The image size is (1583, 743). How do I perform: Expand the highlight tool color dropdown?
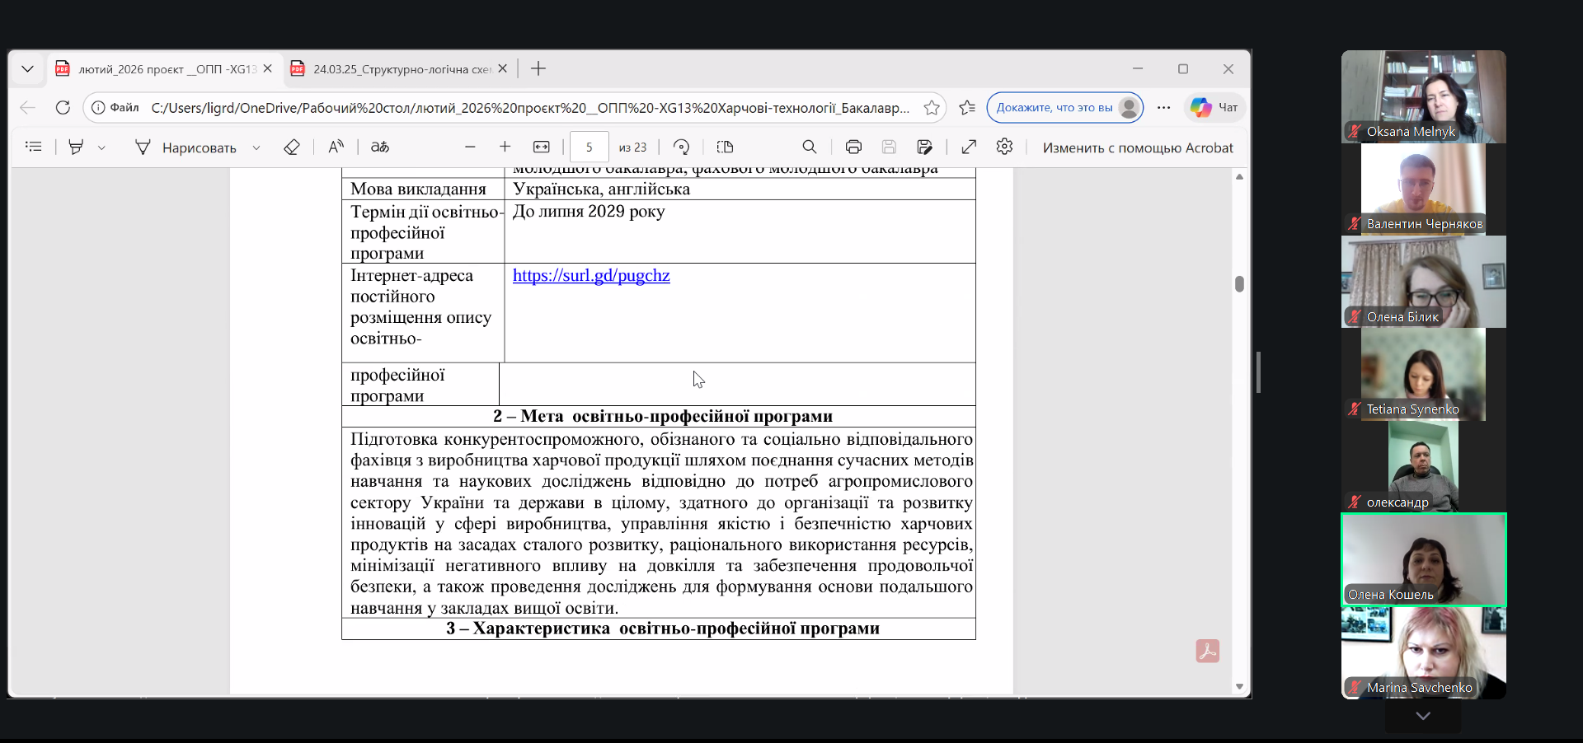point(101,148)
